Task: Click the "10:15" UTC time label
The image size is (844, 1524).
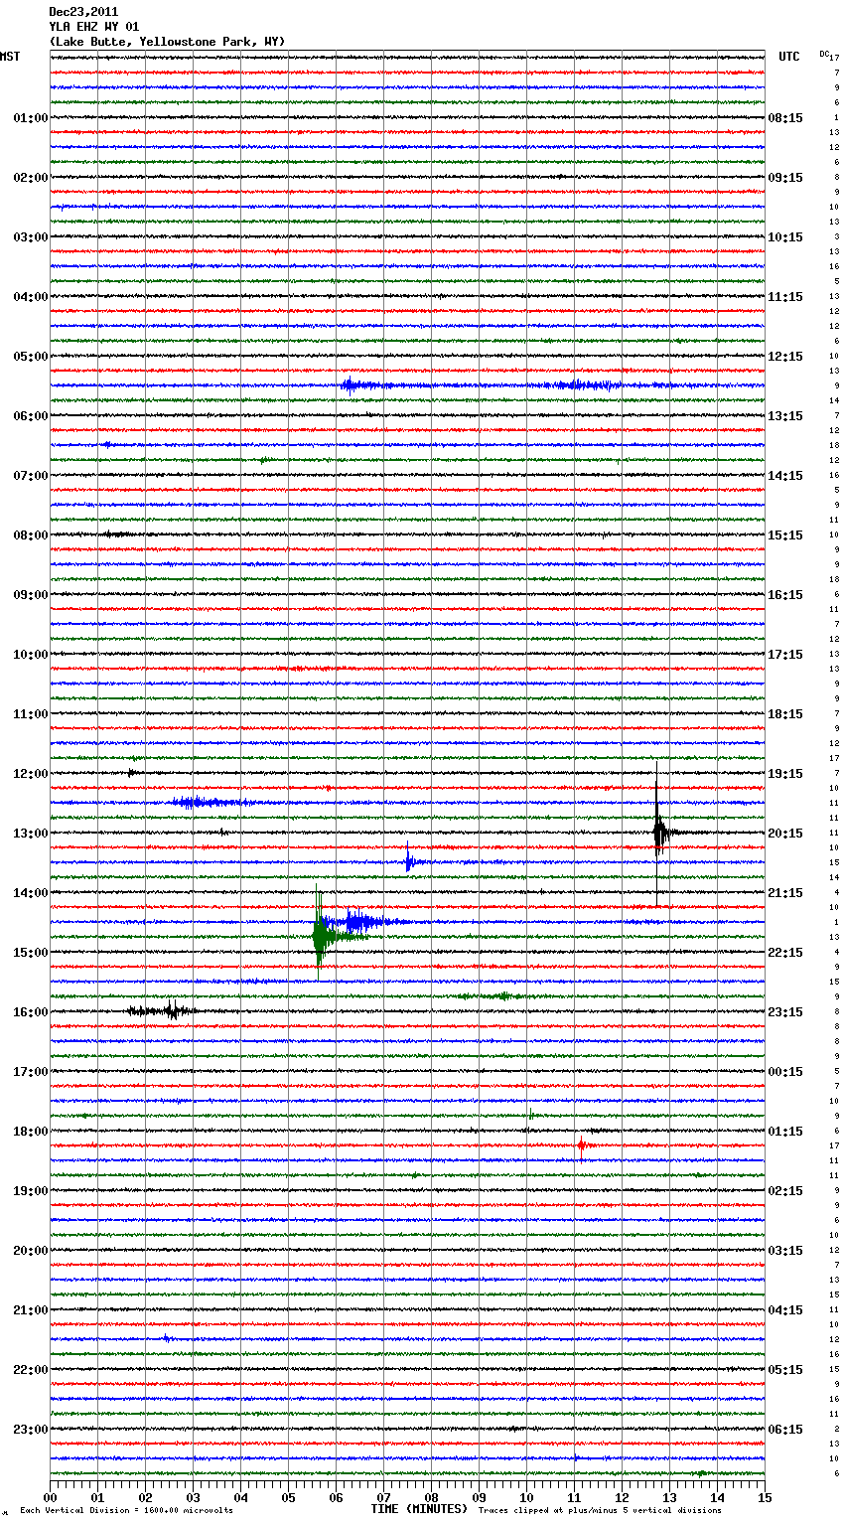Action: [785, 237]
